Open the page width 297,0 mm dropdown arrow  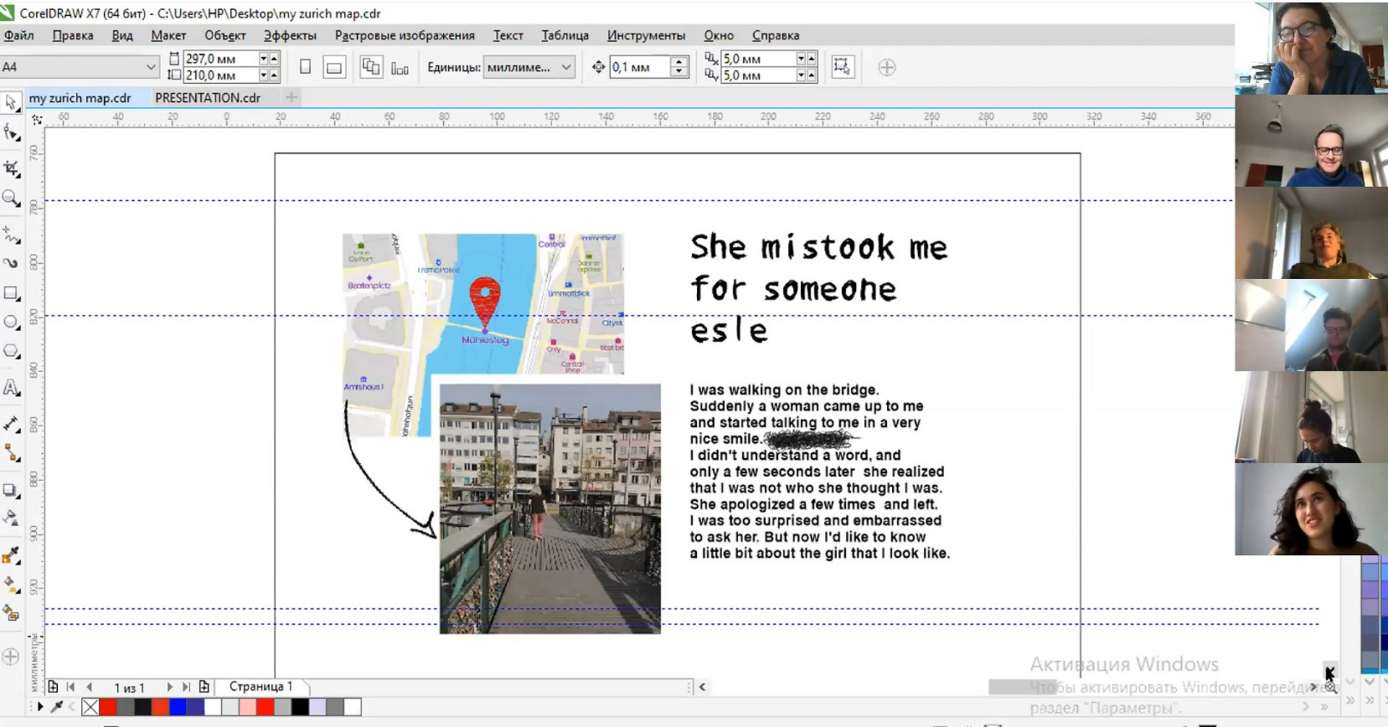click(x=263, y=59)
